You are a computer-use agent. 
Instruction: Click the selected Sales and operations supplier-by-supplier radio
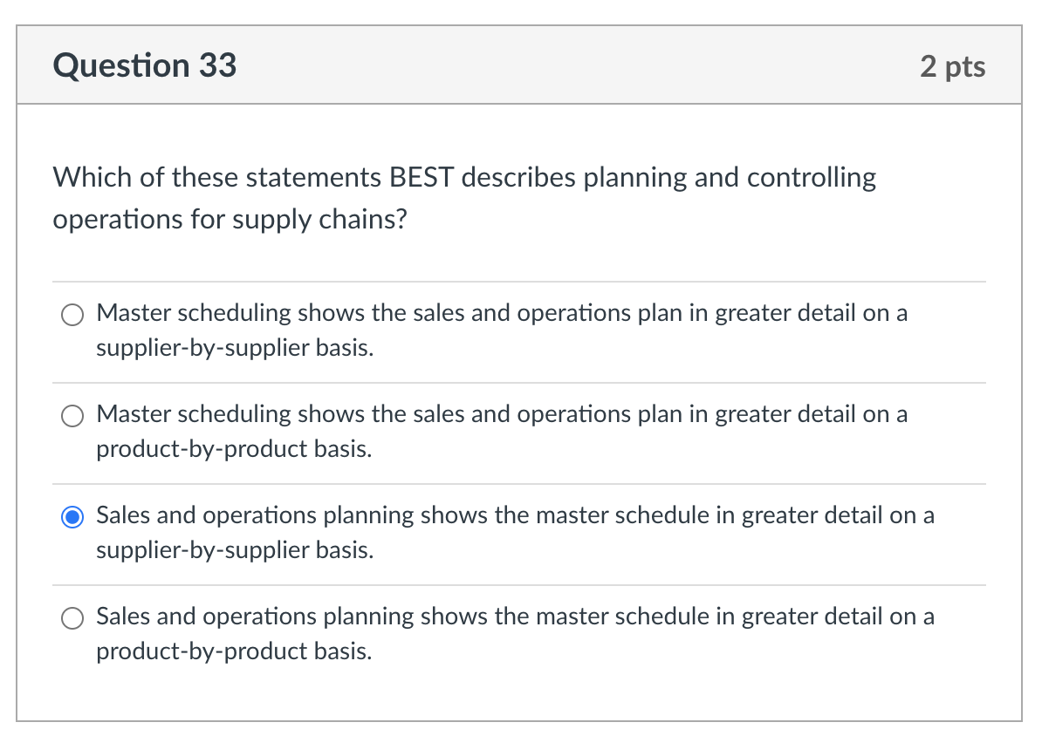72,517
